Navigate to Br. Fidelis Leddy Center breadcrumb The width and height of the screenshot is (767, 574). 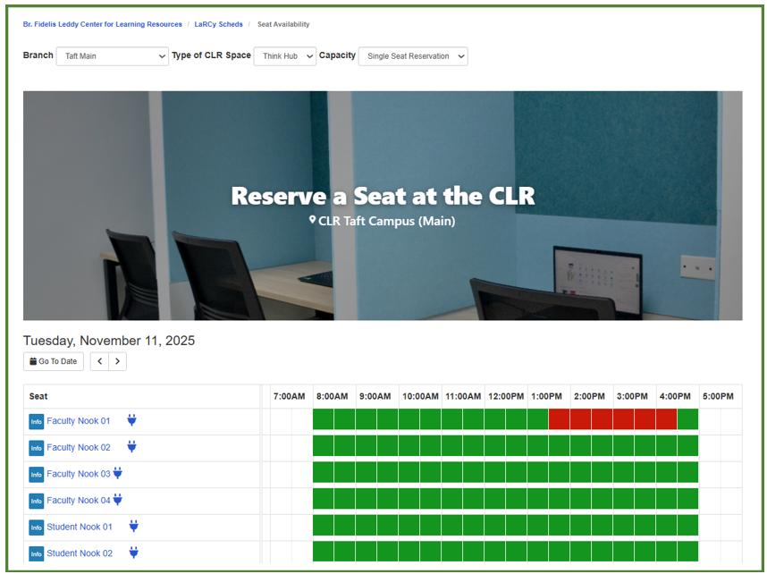coord(102,24)
